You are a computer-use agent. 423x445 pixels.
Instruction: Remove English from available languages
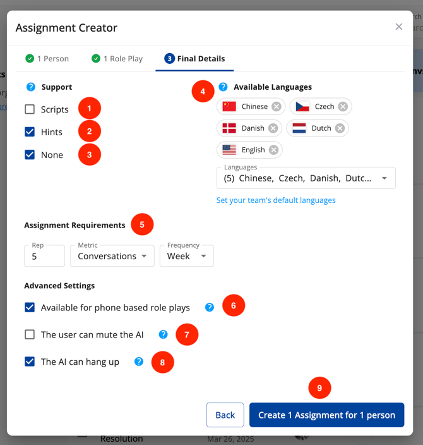tap(273, 150)
